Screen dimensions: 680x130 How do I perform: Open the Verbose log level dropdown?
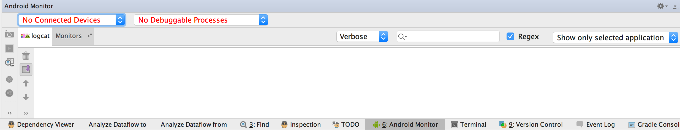click(x=362, y=36)
